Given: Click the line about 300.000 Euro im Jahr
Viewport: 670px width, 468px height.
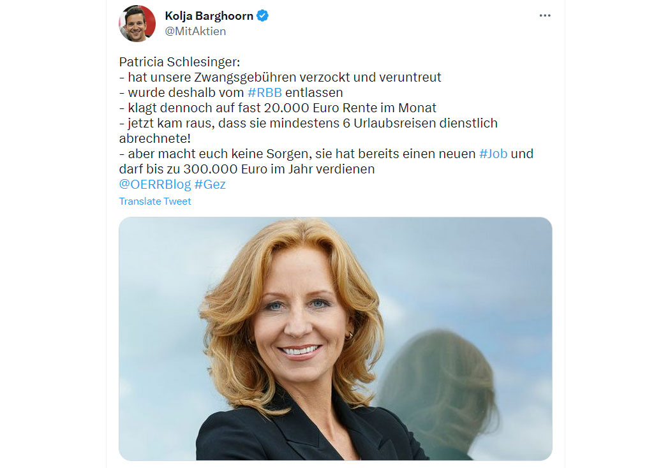Looking at the screenshot, I should click(x=246, y=169).
